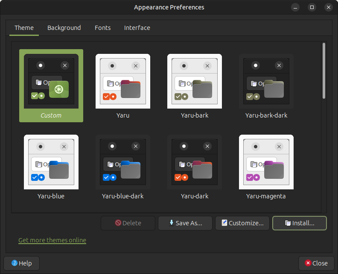Image resolution: width=338 pixels, height=274 pixels.
Task: Go to the Interface tab
Action: tap(137, 28)
